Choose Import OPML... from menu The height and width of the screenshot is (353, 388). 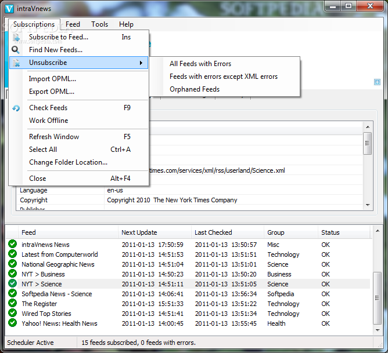pos(78,79)
